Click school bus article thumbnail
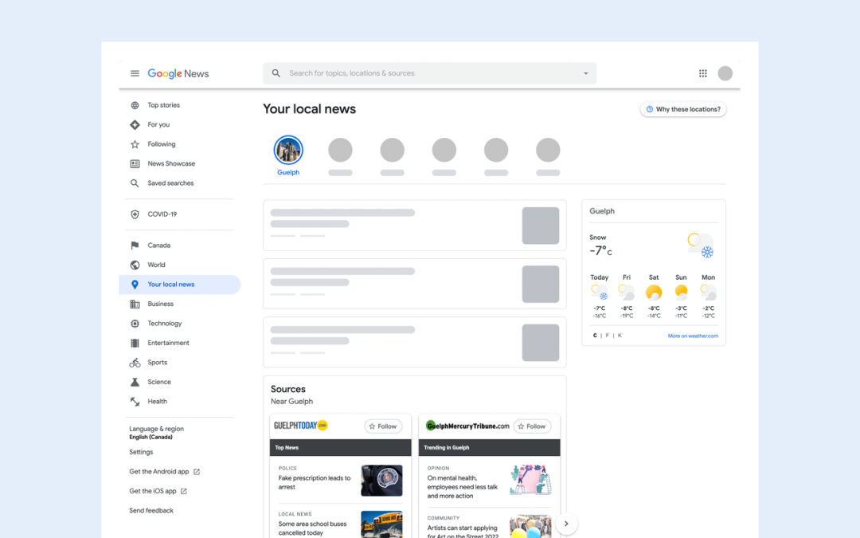860x538 pixels. click(381, 524)
